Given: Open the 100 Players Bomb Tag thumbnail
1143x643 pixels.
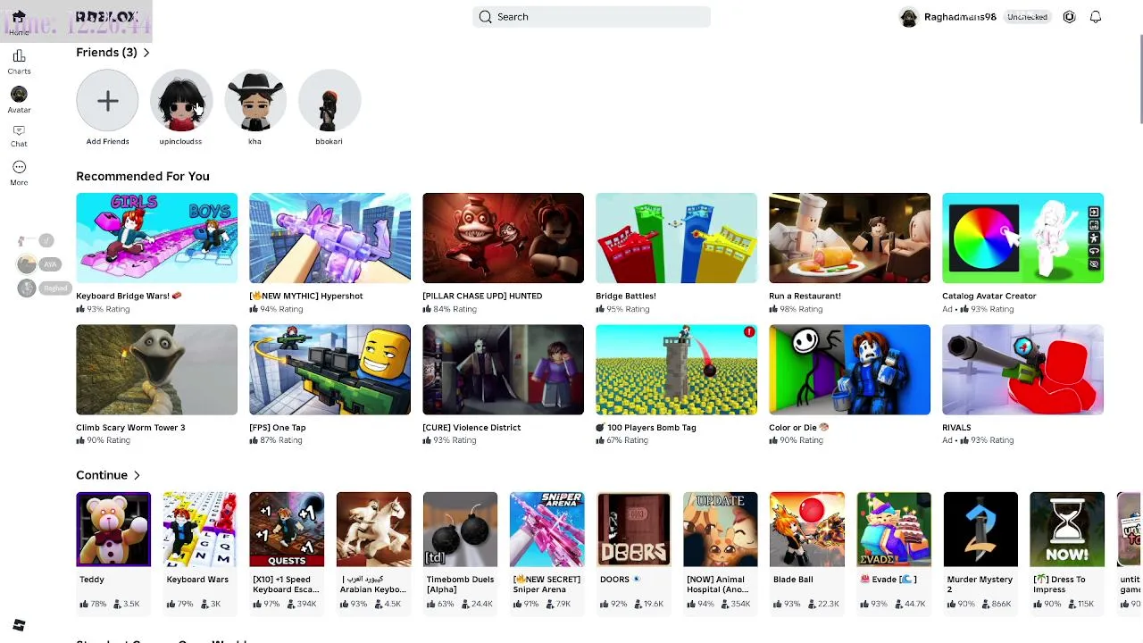Looking at the screenshot, I should pos(676,370).
